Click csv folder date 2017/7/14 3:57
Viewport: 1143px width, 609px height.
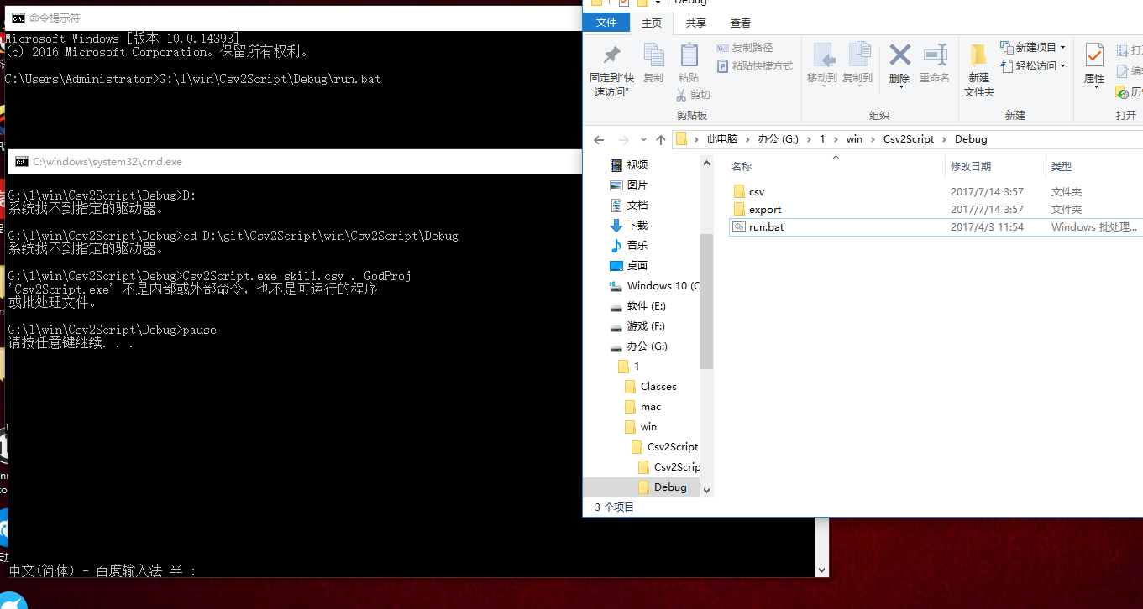pos(987,191)
